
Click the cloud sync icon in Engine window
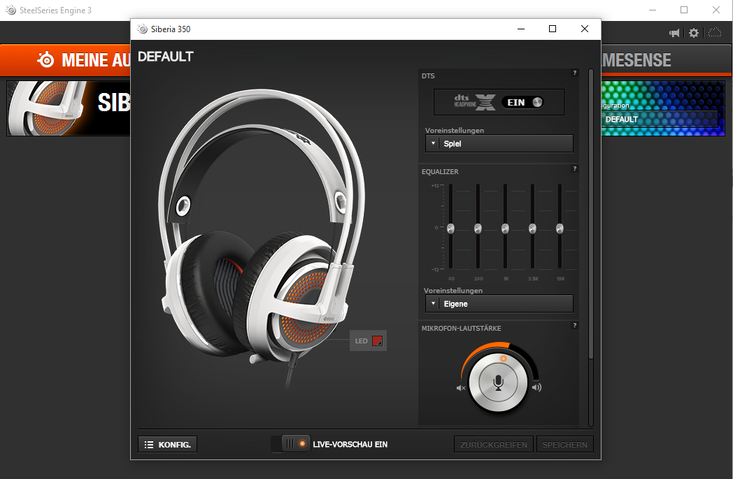click(715, 32)
